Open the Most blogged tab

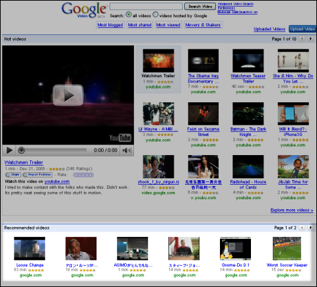[x=110, y=25]
